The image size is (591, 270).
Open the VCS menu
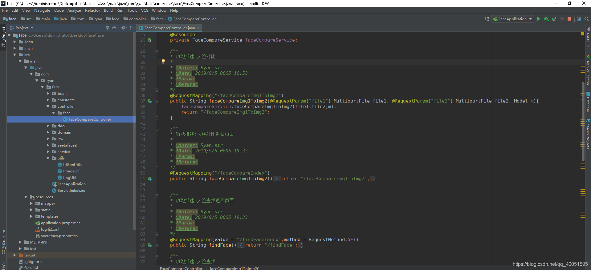(145, 10)
